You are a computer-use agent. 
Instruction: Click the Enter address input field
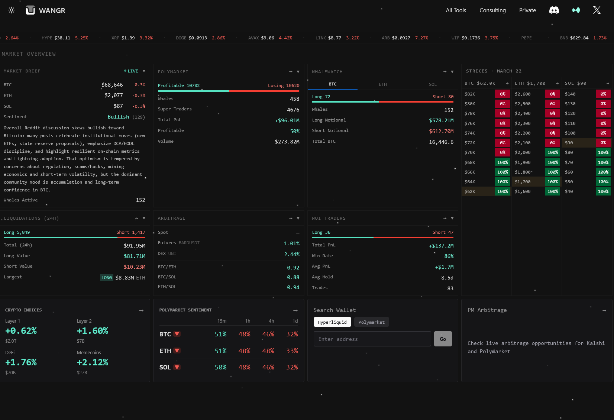point(372,339)
